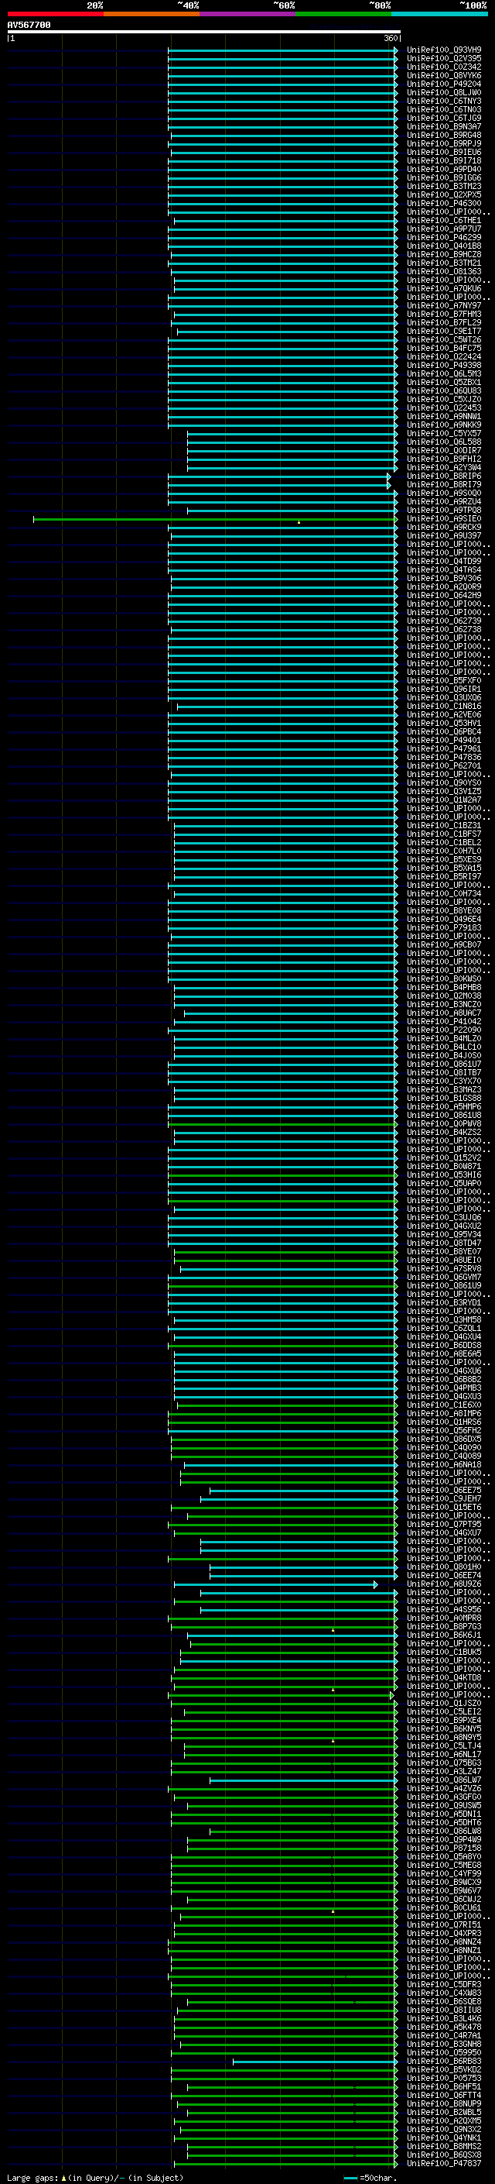Open hit UniRef100_P49204
495x2184 pixels.
tap(444, 84)
